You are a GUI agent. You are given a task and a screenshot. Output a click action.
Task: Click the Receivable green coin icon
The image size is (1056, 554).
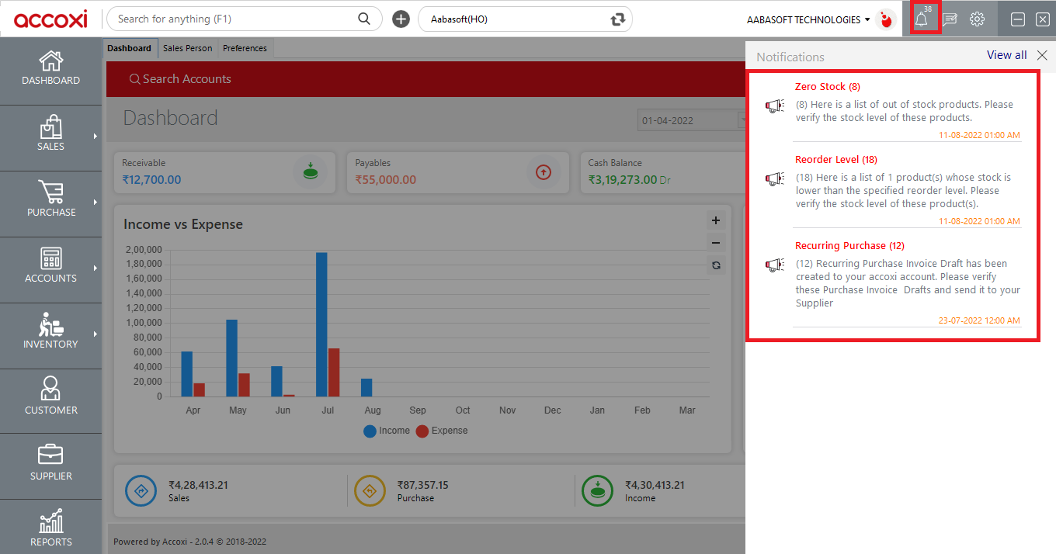pyautogui.click(x=310, y=172)
